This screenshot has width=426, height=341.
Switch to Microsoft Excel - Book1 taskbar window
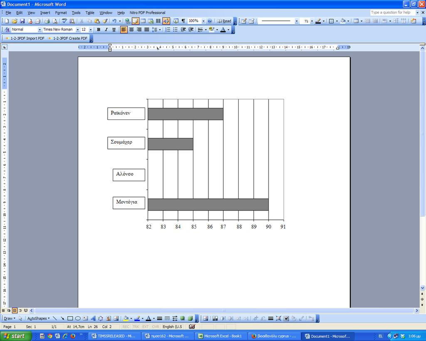point(221,336)
